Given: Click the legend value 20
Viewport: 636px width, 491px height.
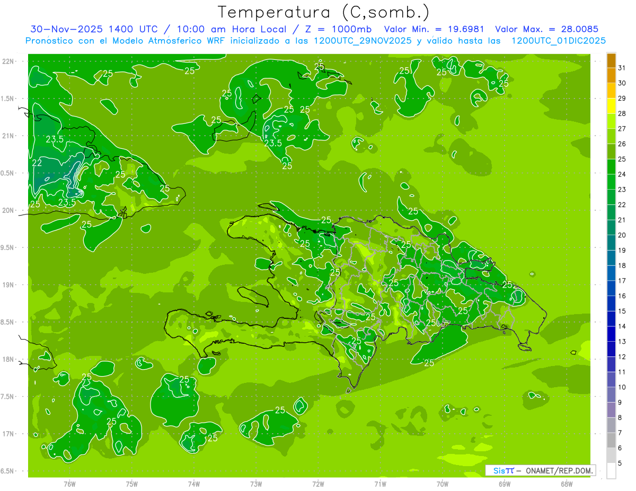Looking at the screenshot, I should pos(622,235).
